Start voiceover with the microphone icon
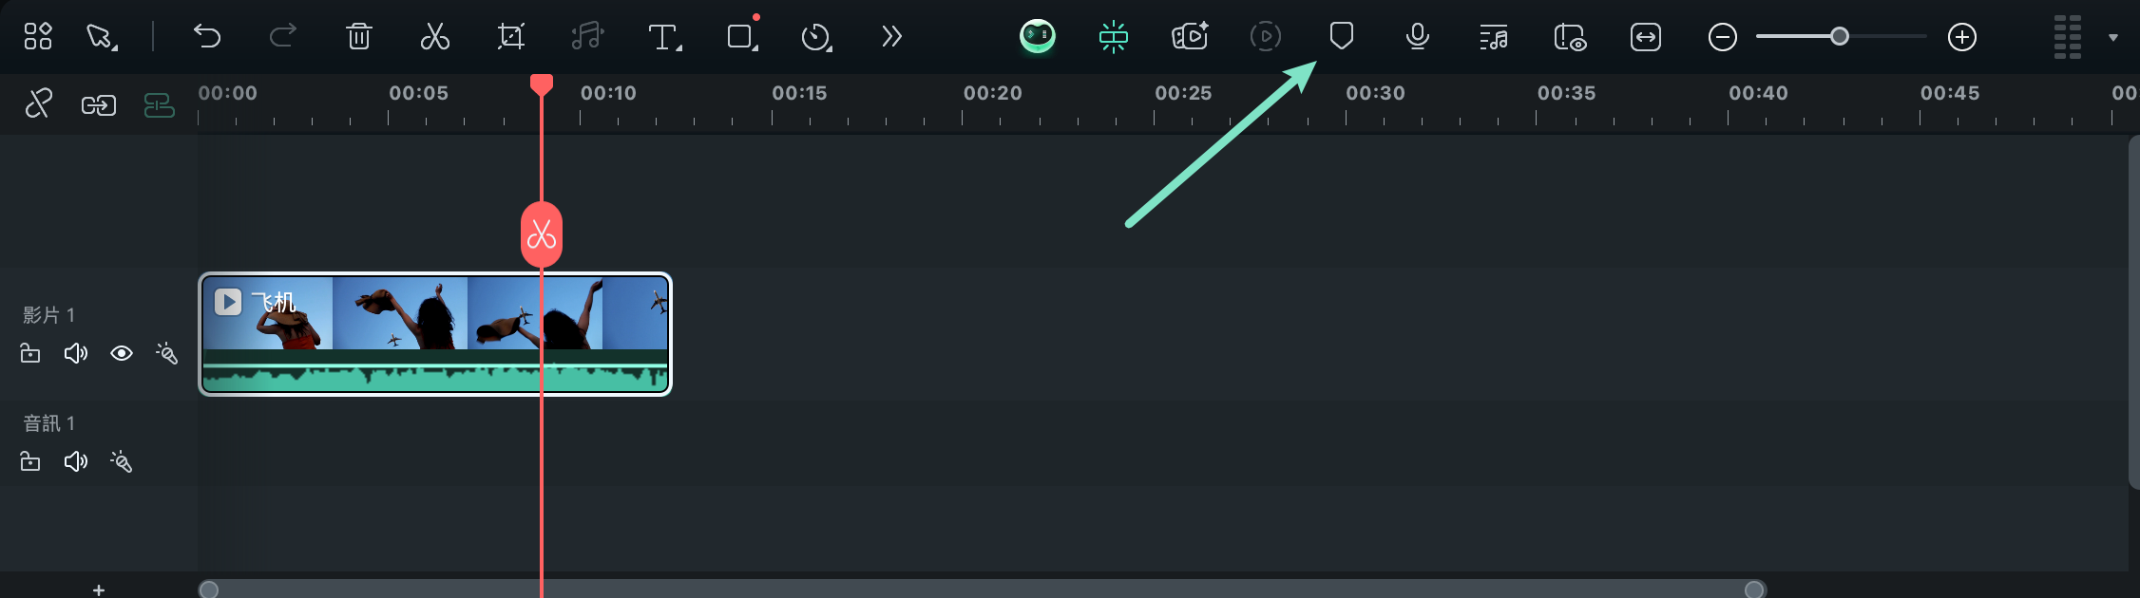The image size is (2140, 598). click(x=1417, y=36)
